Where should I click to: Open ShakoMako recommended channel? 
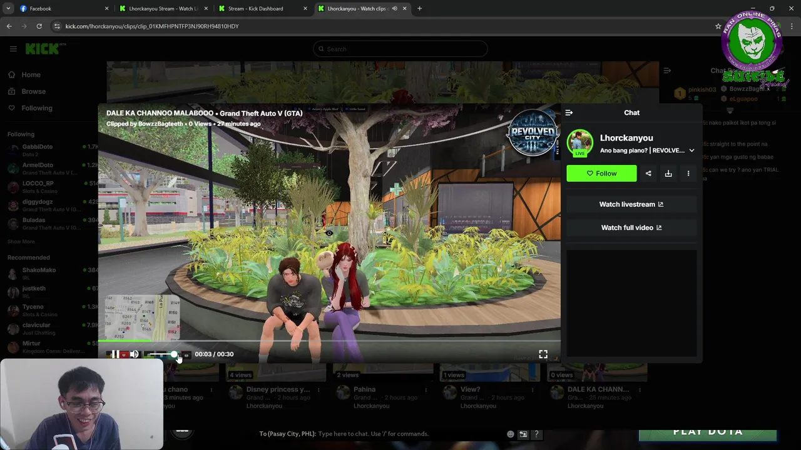click(51, 274)
